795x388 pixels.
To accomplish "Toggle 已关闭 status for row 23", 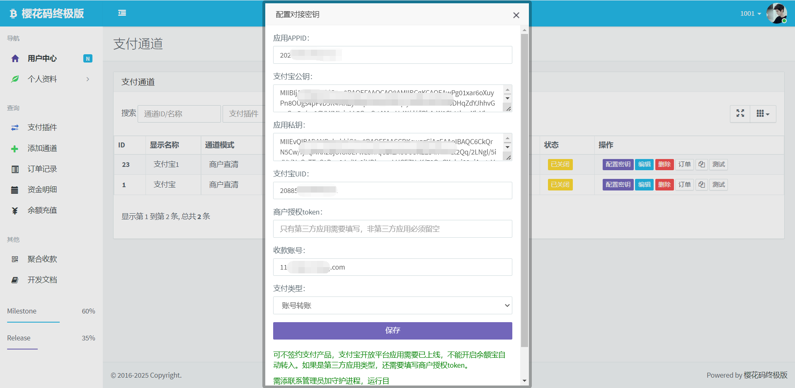I will tap(560, 164).
